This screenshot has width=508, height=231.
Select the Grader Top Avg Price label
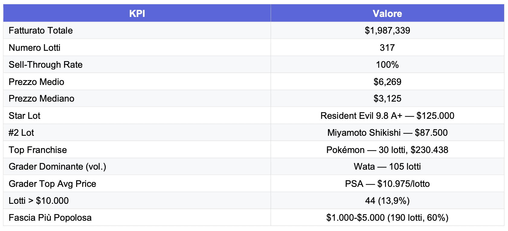point(53,184)
